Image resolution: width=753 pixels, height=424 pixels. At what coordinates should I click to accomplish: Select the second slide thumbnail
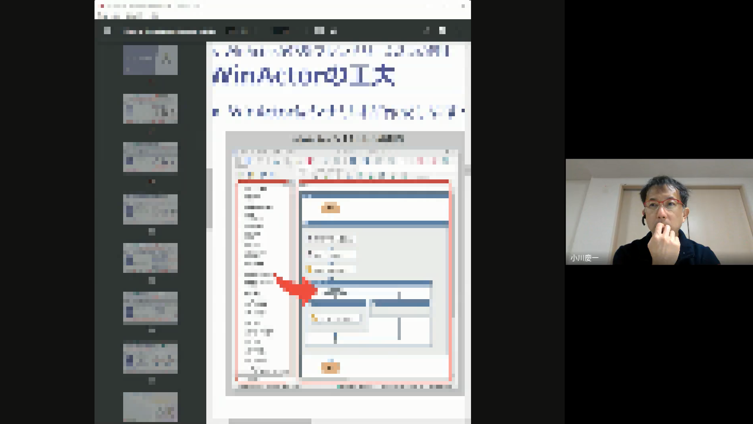click(x=150, y=108)
